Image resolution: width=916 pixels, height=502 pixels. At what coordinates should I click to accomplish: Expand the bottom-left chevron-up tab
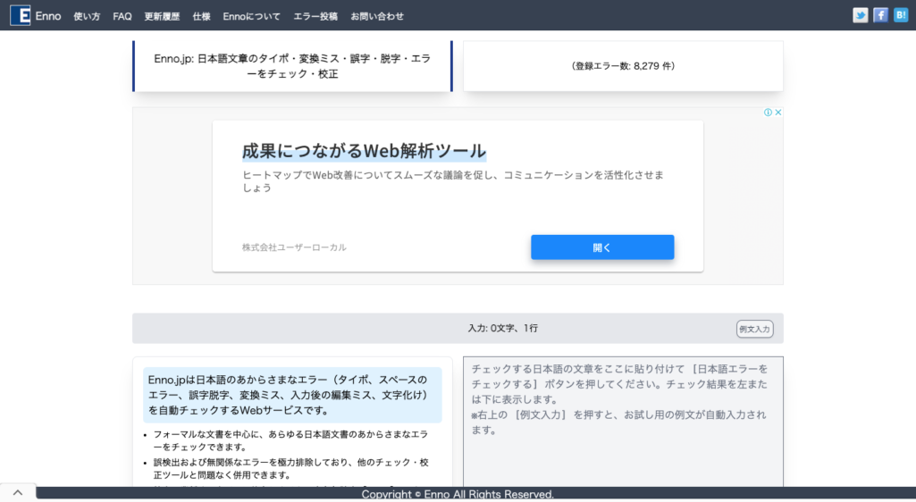point(17,493)
